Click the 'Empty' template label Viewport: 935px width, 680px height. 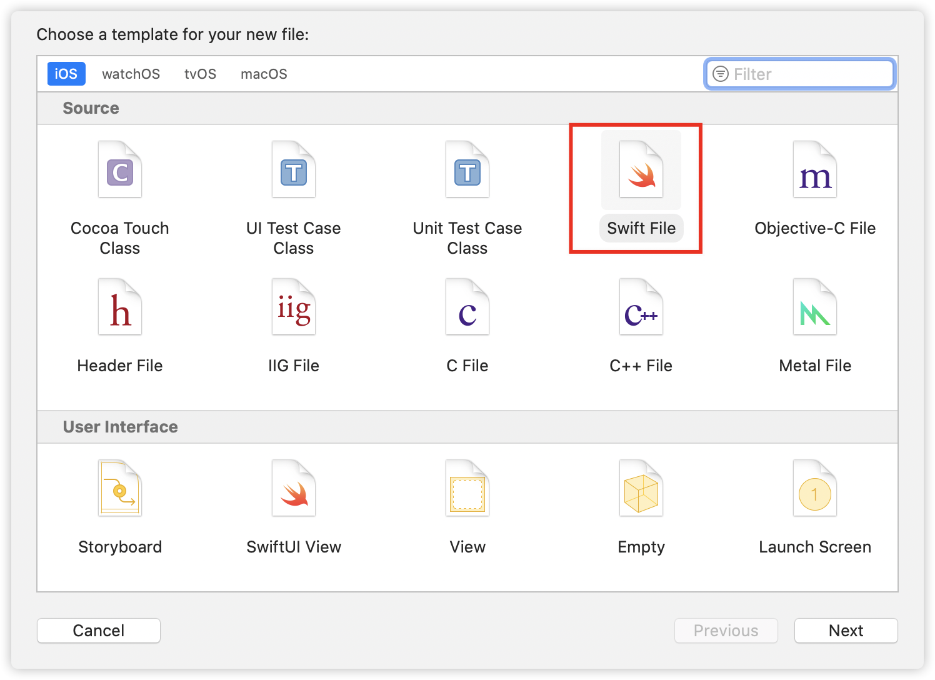[x=641, y=547]
